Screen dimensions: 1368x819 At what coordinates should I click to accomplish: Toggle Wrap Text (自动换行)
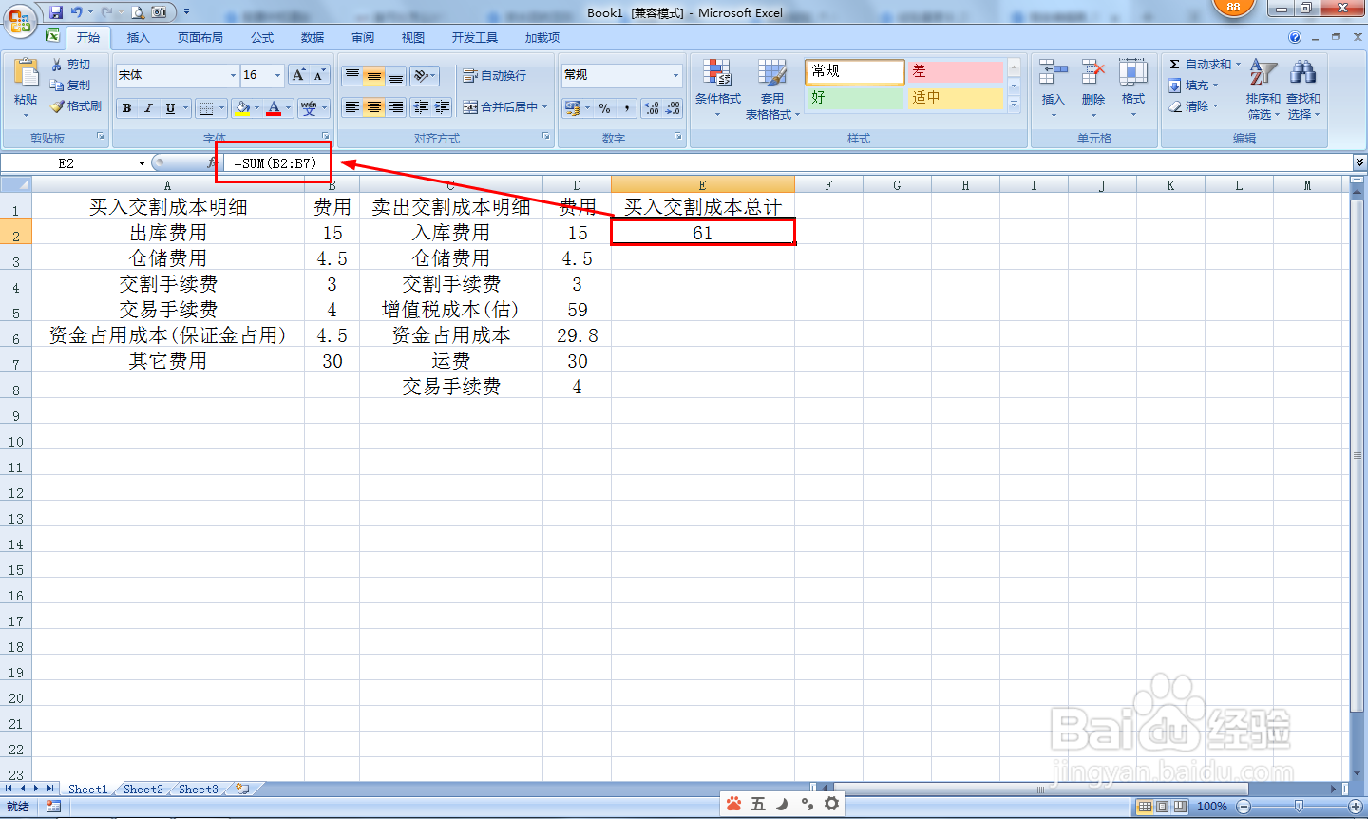click(494, 75)
